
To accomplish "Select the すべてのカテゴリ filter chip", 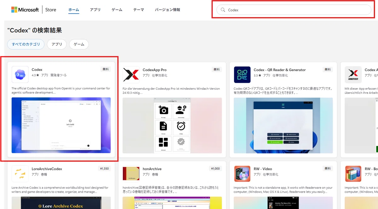I will point(26,44).
